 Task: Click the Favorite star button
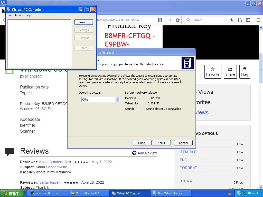tap(213, 72)
